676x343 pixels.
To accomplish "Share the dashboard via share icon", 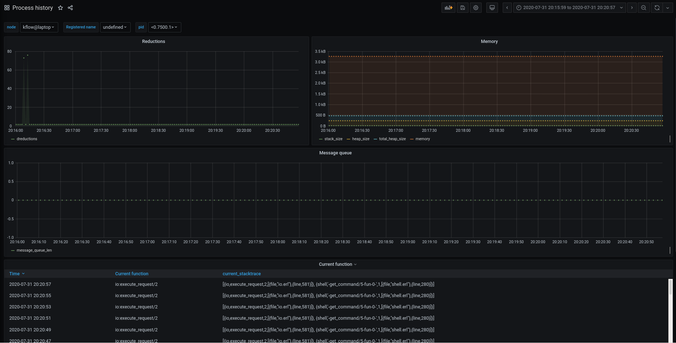I will tap(70, 8).
